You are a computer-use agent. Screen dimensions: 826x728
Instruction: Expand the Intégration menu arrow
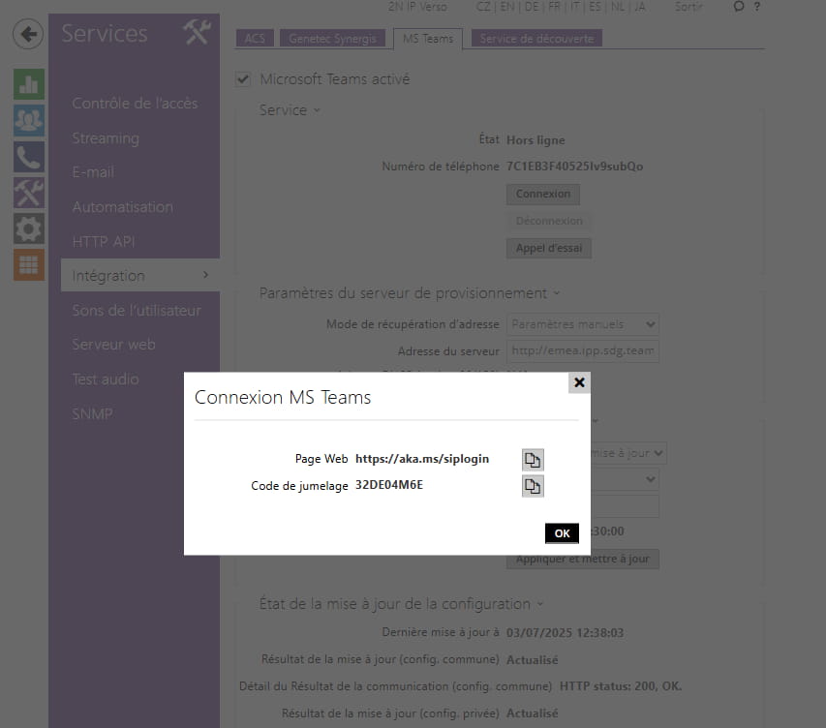[x=205, y=275]
